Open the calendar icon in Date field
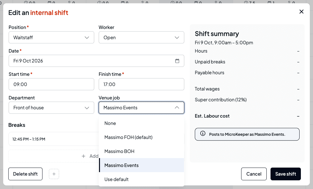Screen dimensions: 313x189 click(x=177, y=61)
